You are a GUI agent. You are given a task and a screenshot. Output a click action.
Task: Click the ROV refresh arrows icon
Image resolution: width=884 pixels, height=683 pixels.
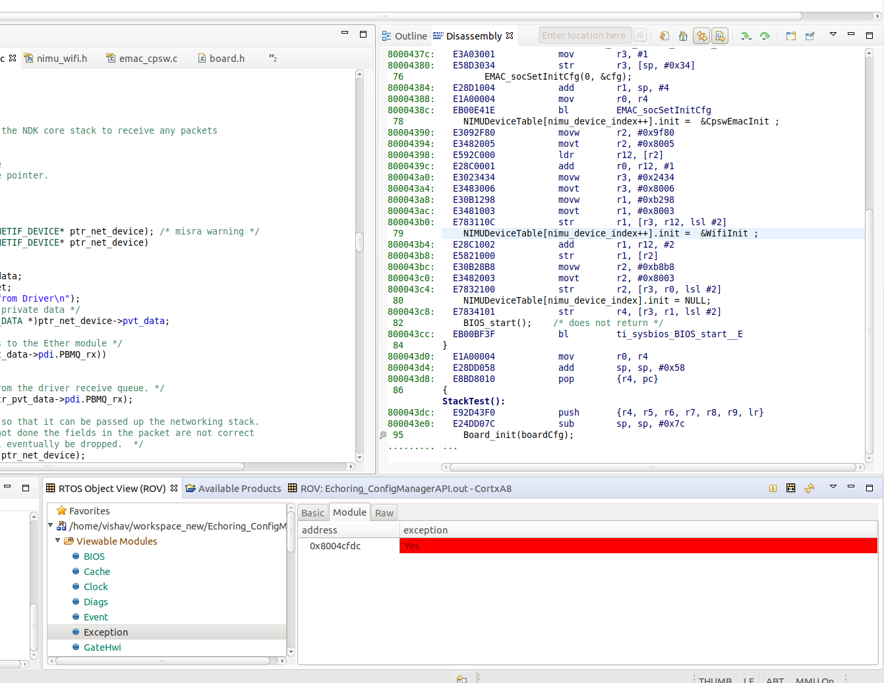[x=810, y=488]
